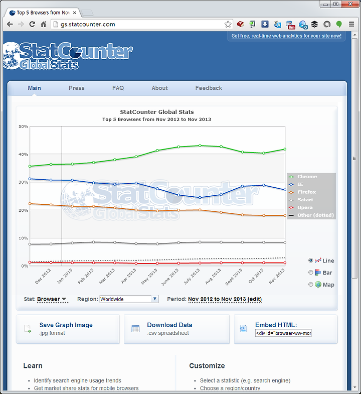This screenshot has height=394, width=361.
Task: Open the Stat: Browser dropdown
Action: pos(52,299)
